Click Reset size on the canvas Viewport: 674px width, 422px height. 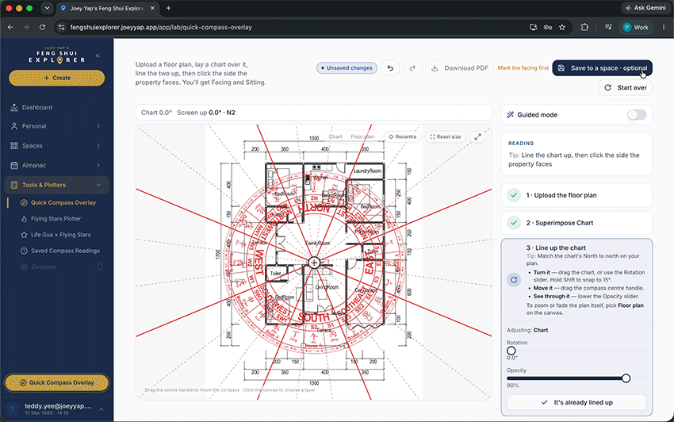coord(446,136)
